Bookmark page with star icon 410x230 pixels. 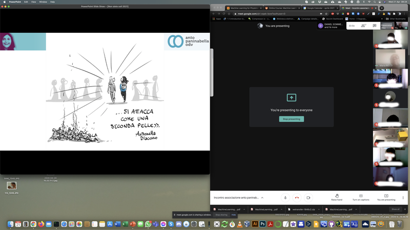pos(326,14)
